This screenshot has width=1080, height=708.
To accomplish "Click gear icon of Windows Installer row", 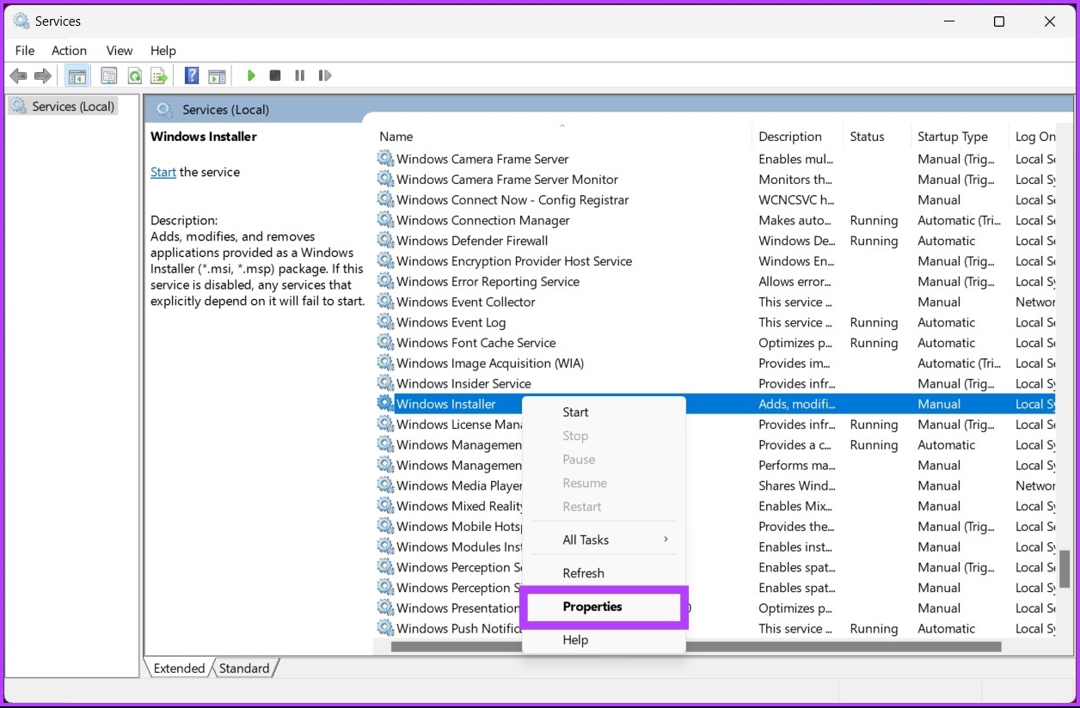I will tap(385, 404).
